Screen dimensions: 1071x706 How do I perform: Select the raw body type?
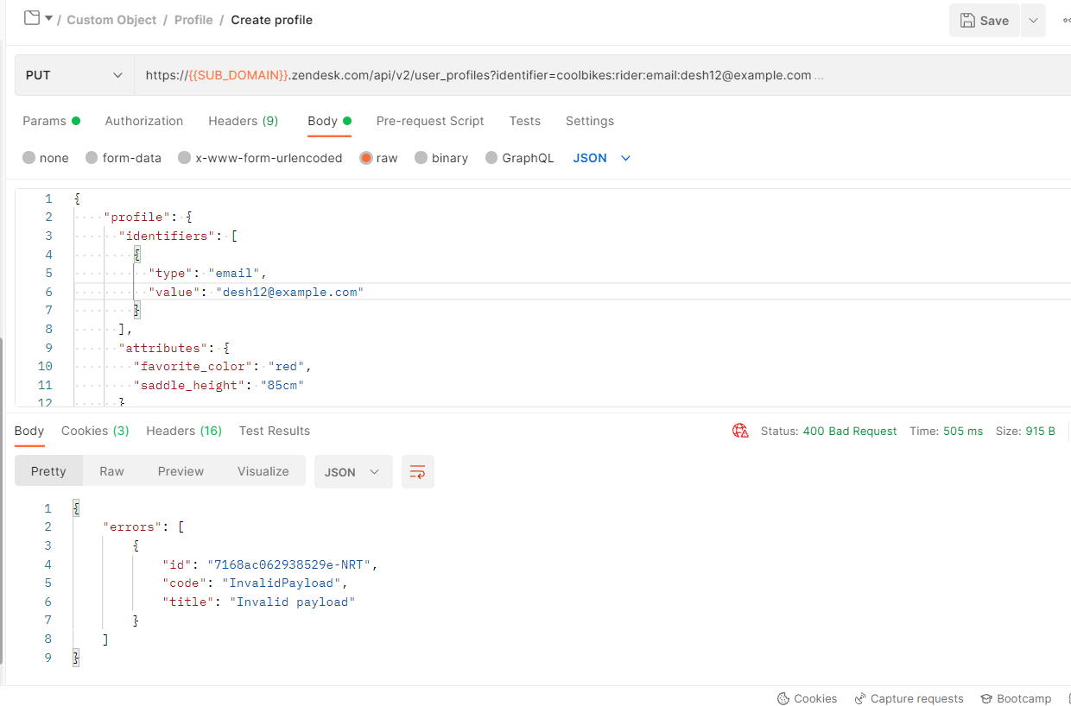pyautogui.click(x=367, y=158)
